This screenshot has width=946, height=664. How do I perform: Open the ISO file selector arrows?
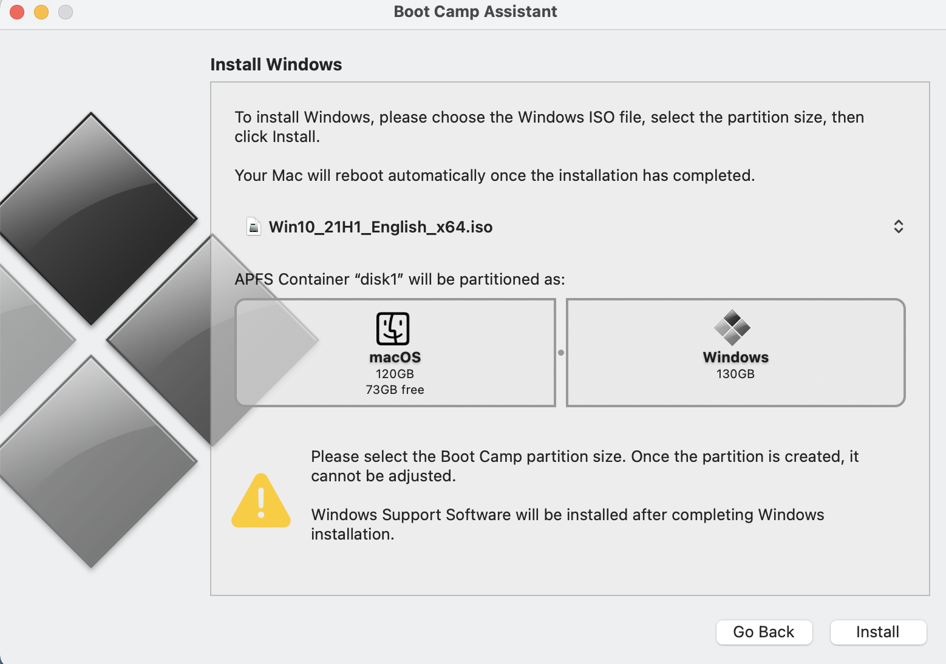click(899, 226)
